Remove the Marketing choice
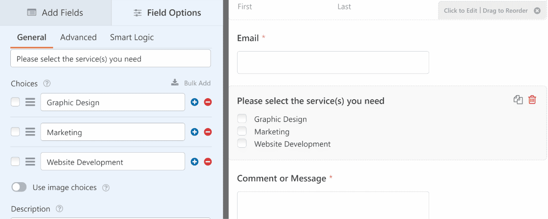 (x=208, y=132)
